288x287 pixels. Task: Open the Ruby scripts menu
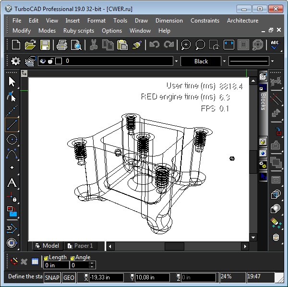coord(79,31)
